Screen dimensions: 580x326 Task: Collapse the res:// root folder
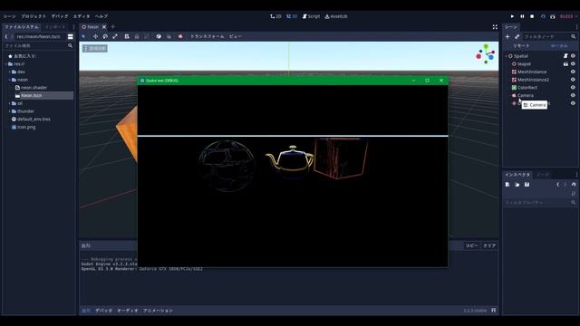pos(6,64)
